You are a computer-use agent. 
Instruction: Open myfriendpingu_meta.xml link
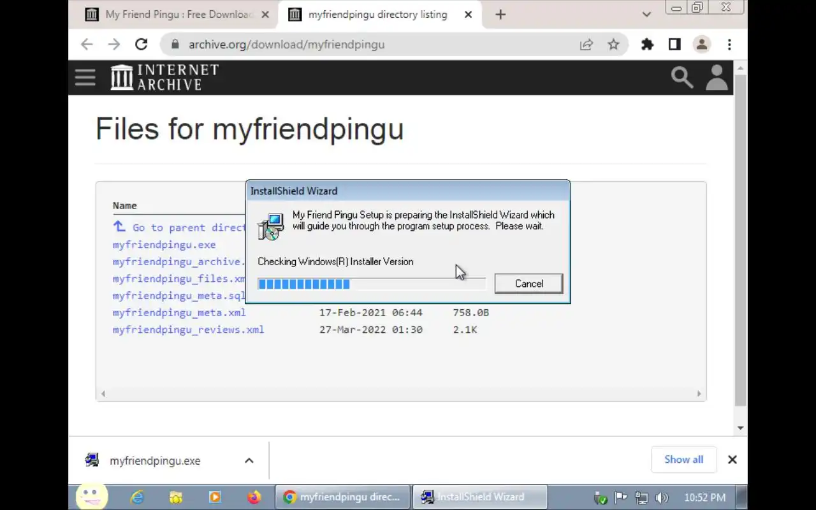point(179,312)
